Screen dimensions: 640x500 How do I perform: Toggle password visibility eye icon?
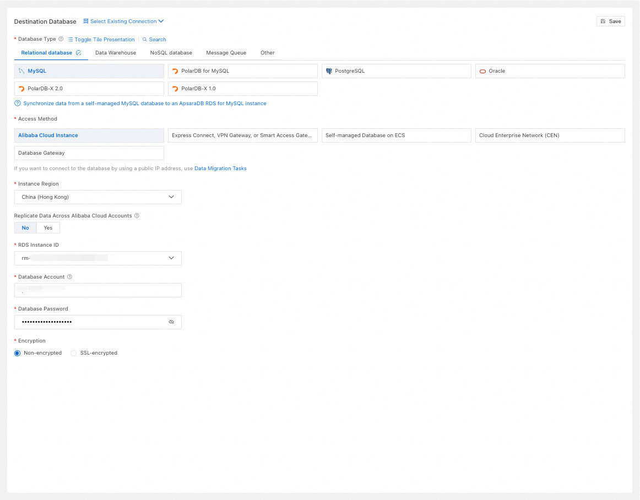[171, 322]
